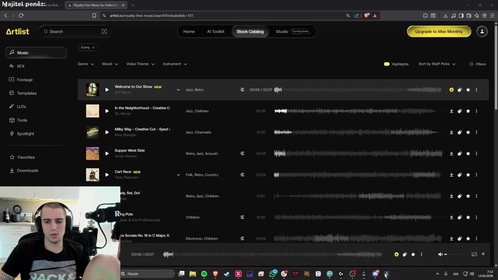Screen dimensions: 498x280
Task: Favorite the Supper West Side track
Action: [468, 154]
